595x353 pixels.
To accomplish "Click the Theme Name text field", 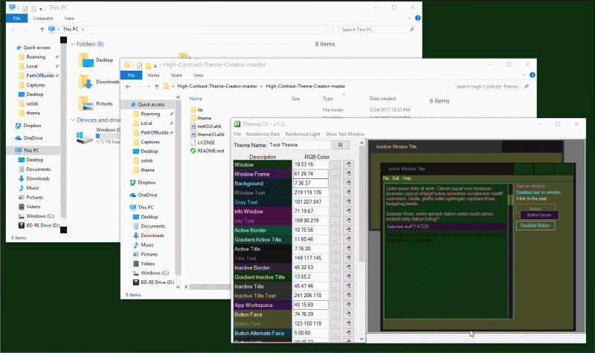I will click(297, 145).
